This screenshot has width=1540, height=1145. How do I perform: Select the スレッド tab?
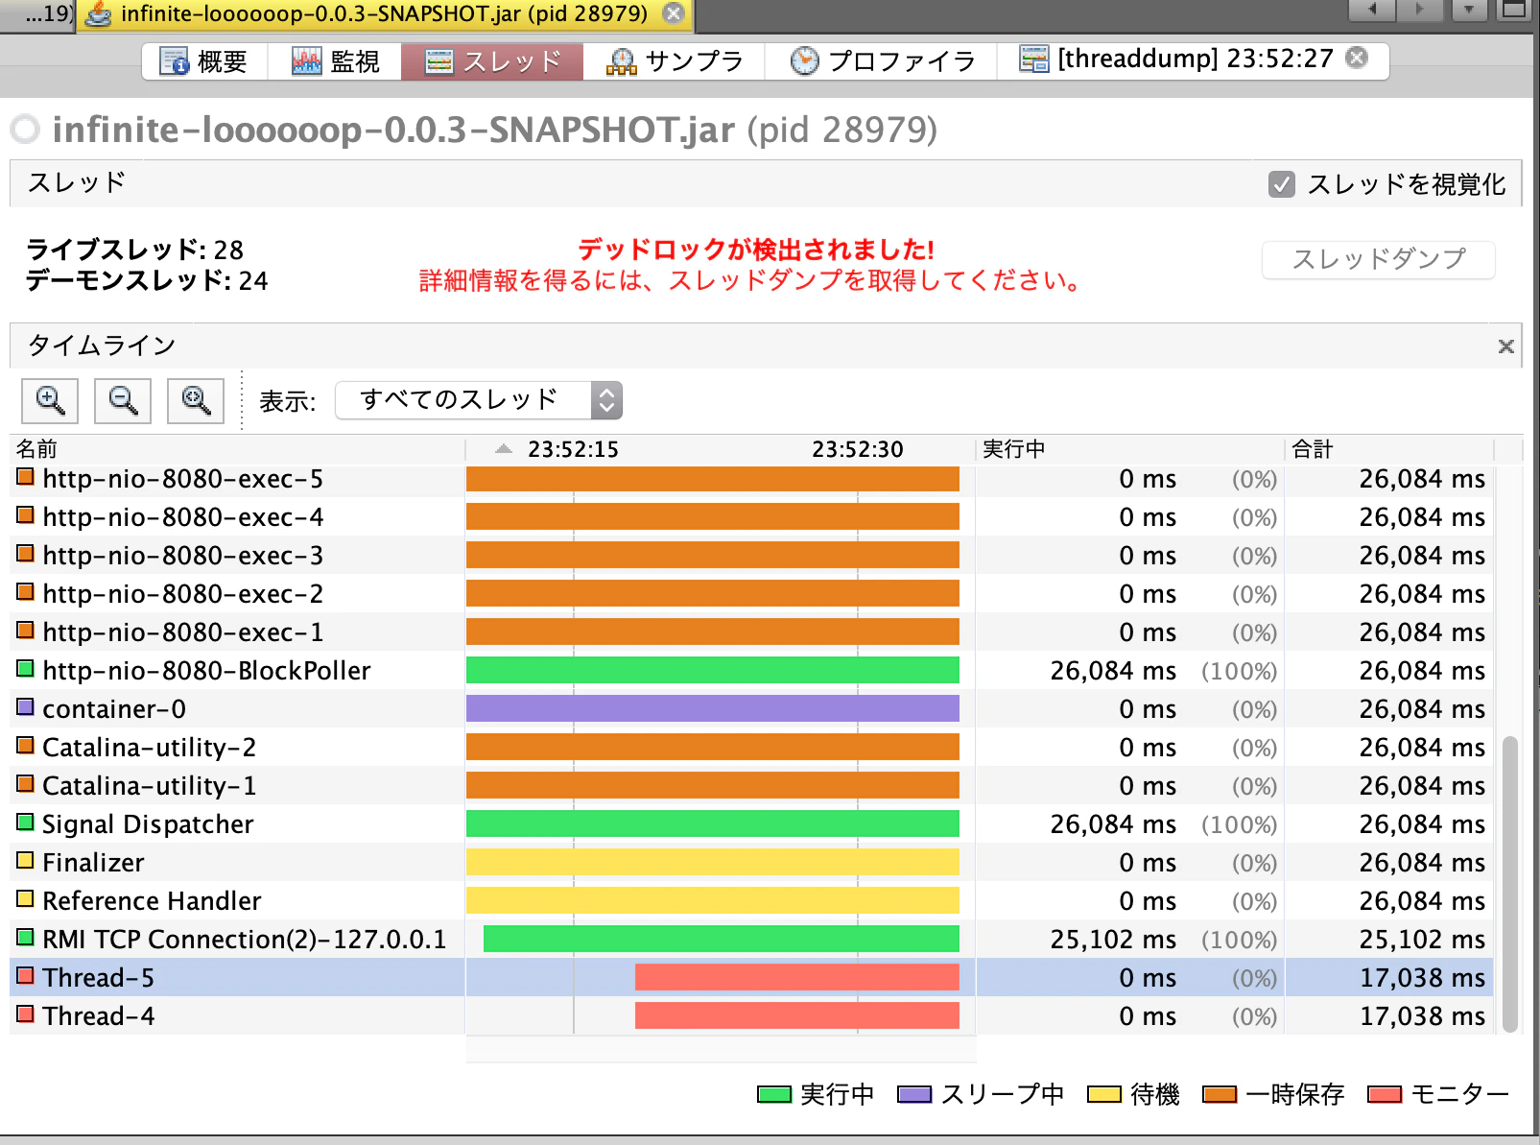click(492, 61)
